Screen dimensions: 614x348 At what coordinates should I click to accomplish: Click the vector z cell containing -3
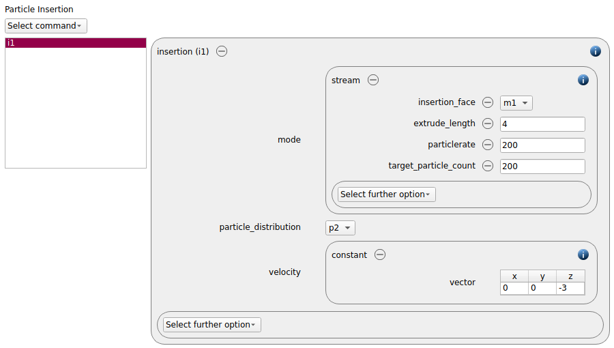click(x=570, y=288)
